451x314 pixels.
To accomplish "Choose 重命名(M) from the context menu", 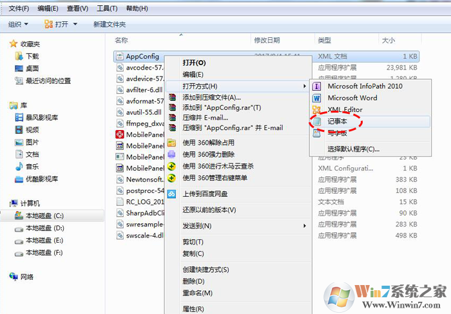I will [x=198, y=293].
